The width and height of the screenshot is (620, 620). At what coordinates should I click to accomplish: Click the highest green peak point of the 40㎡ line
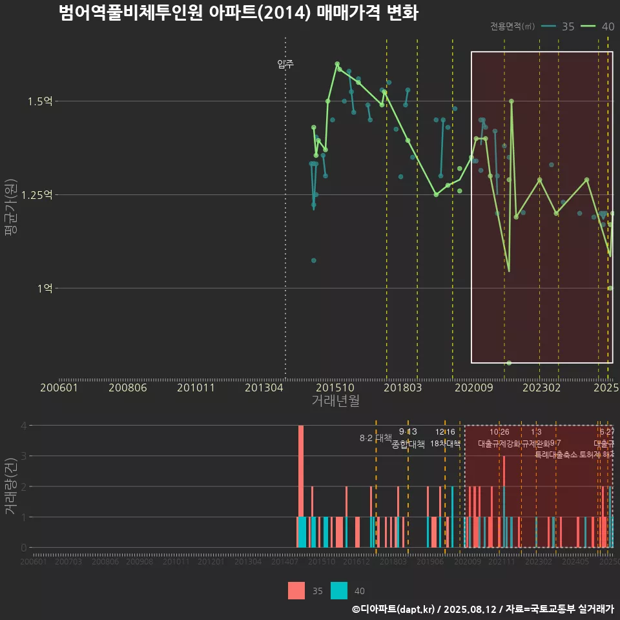(x=337, y=64)
